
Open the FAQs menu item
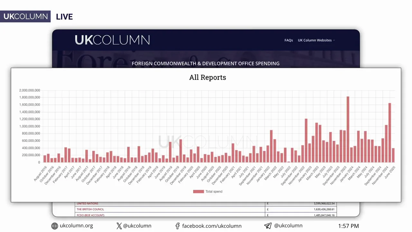pos(288,40)
